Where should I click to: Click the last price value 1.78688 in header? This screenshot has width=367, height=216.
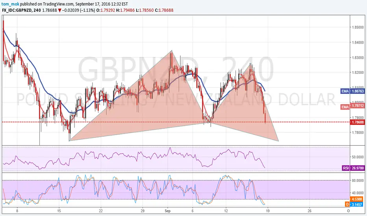(x=50, y=10)
